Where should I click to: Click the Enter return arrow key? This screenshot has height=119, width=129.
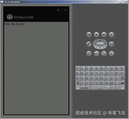122,83
